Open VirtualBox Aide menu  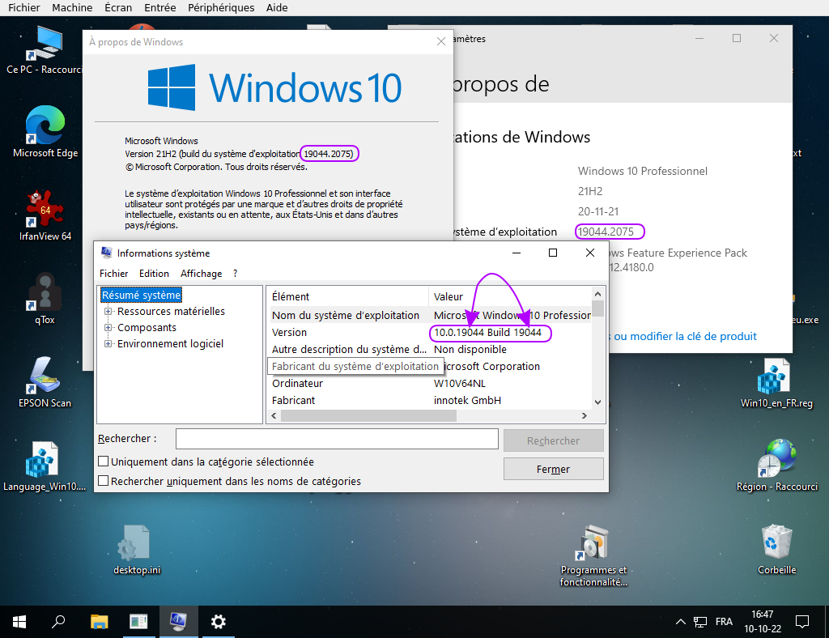tap(277, 7)
